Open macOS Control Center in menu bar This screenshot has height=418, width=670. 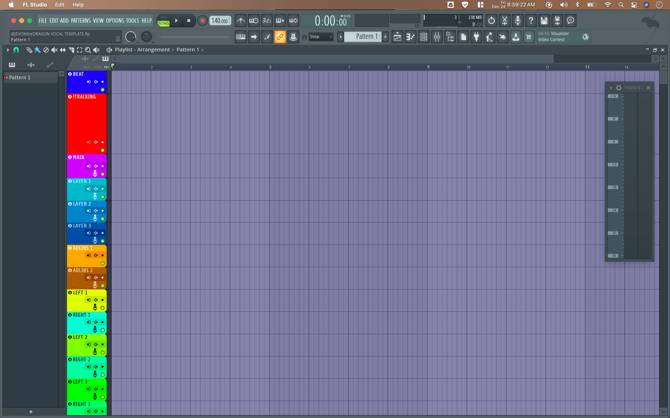click(x=634, y=5)
